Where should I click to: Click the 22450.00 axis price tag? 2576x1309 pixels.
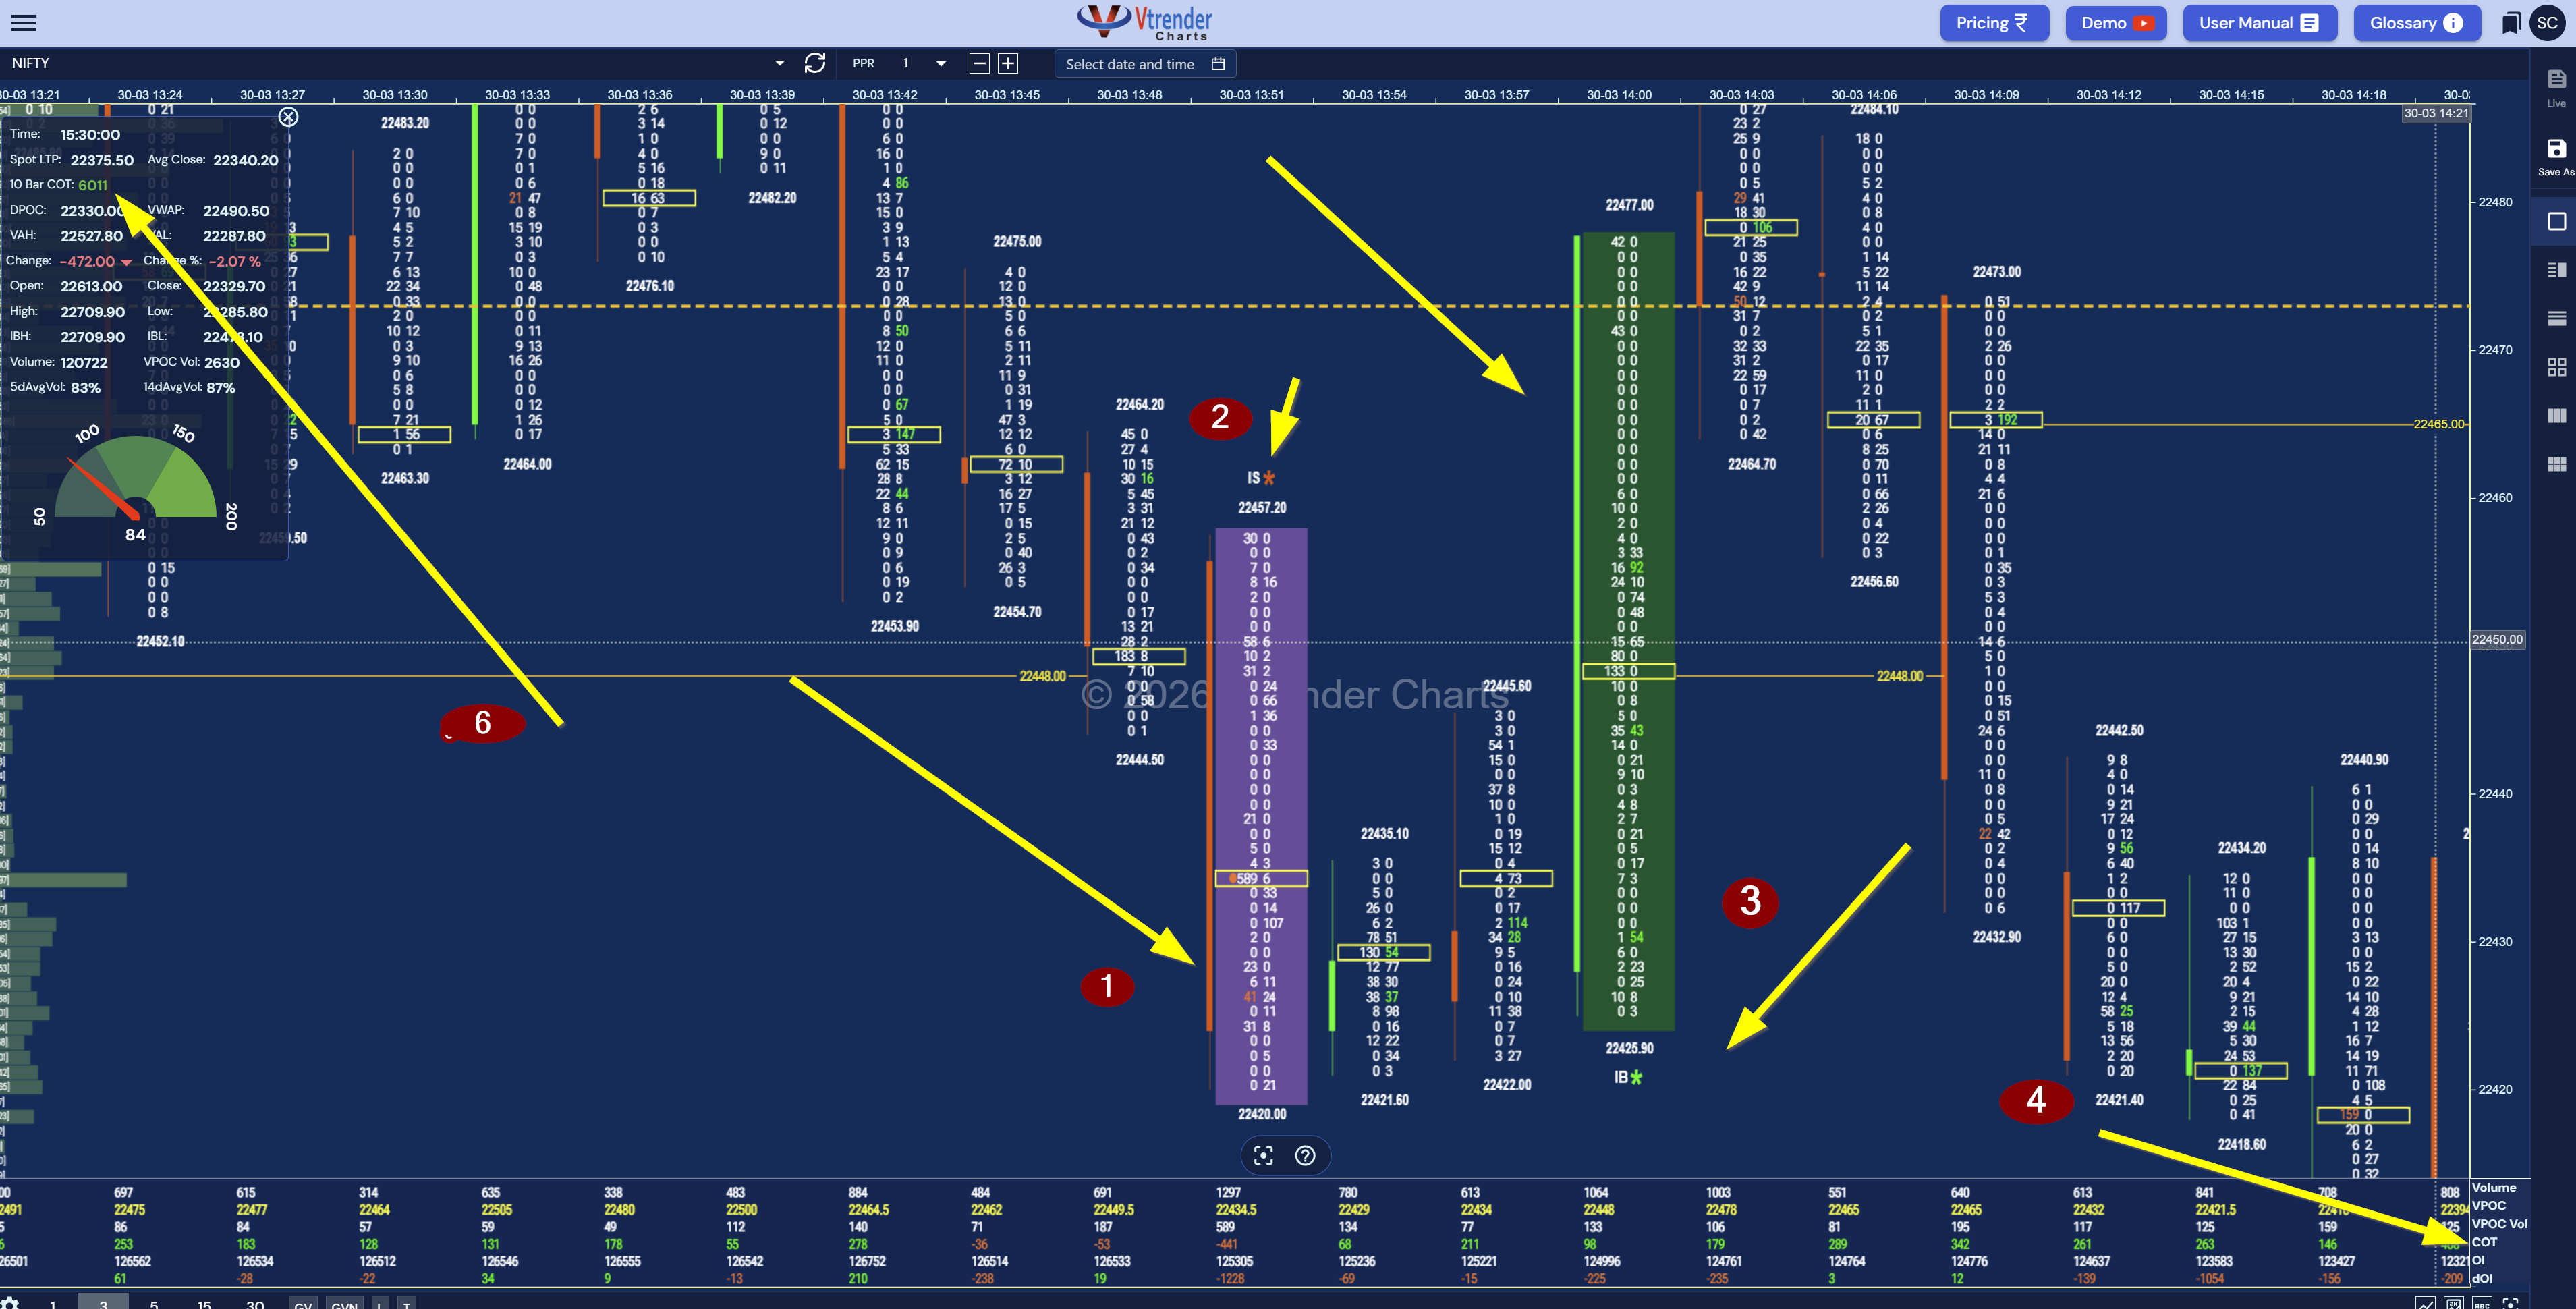2497,640
